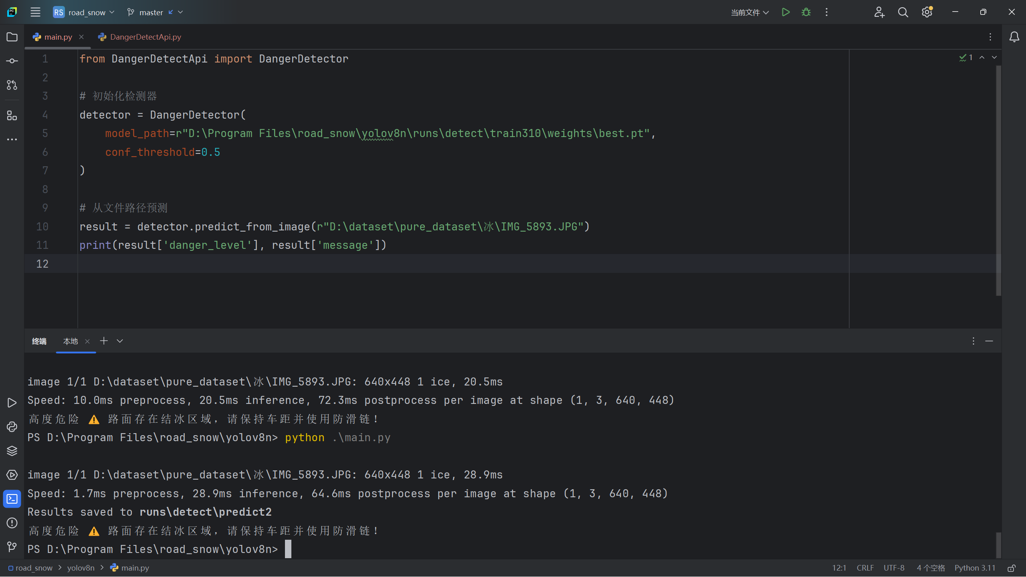Hide the terminal panel
The width and height of the screenshot is (1026, 577).
tap(989, 341)
